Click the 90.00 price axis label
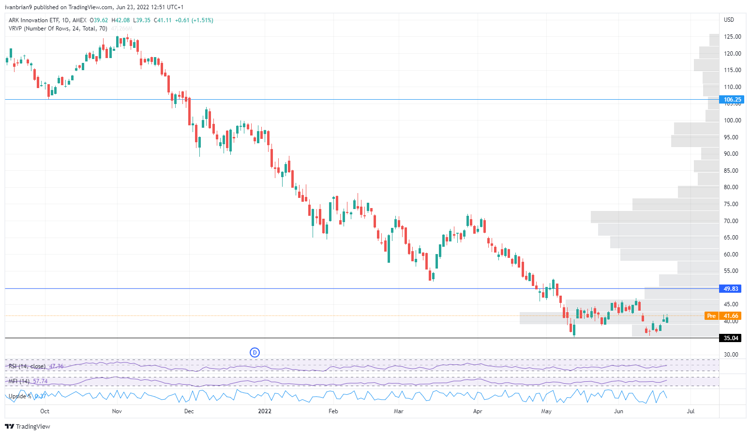 pyautogui.click(x=731, y=154)
